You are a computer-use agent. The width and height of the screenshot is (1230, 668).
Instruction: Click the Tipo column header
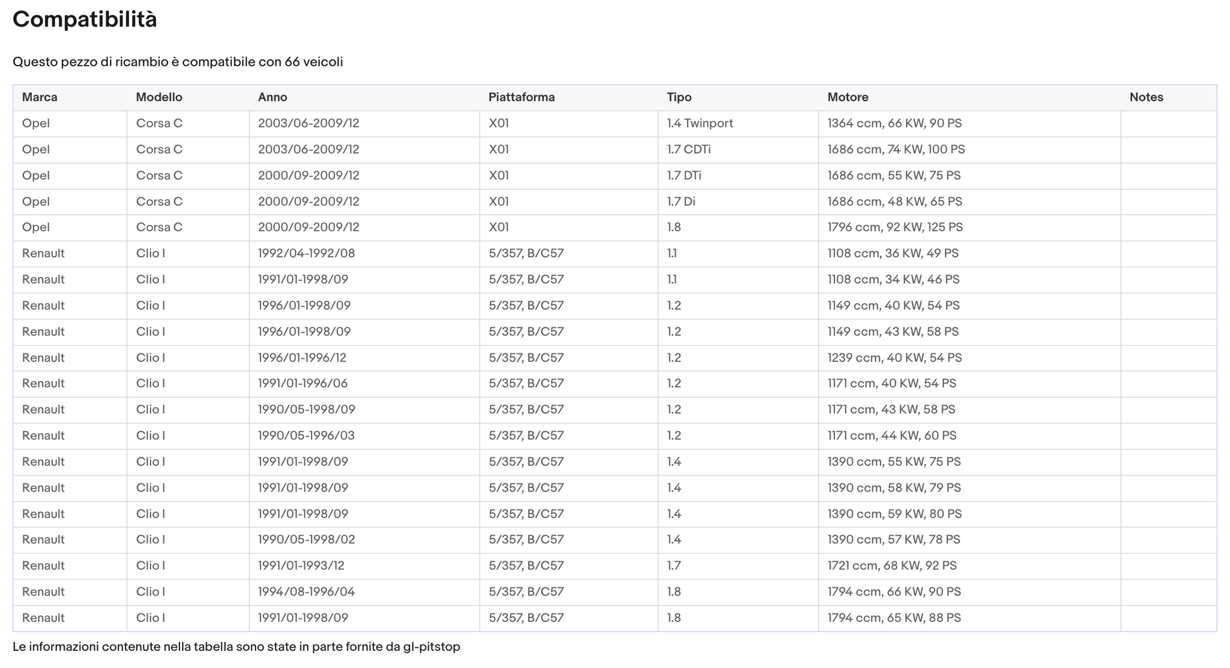(x=738, y=97)
